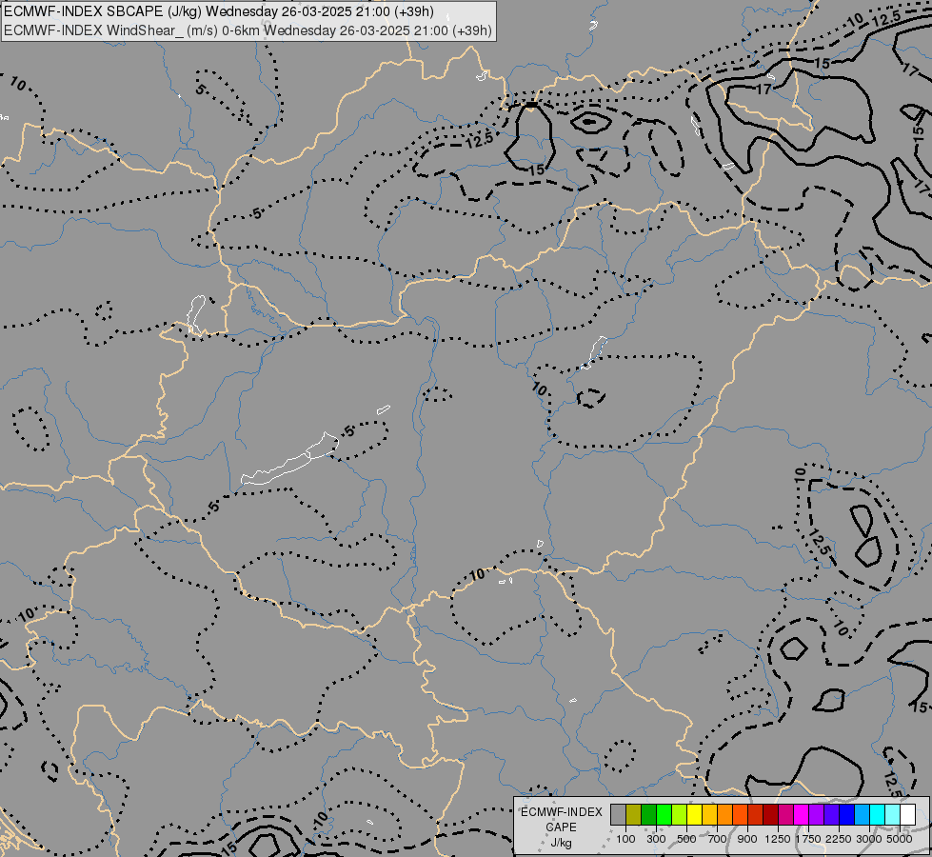Click the 100 value under the legend
Image resolution: width=932 pixels, height=857 pixels.
click(625, 839)
